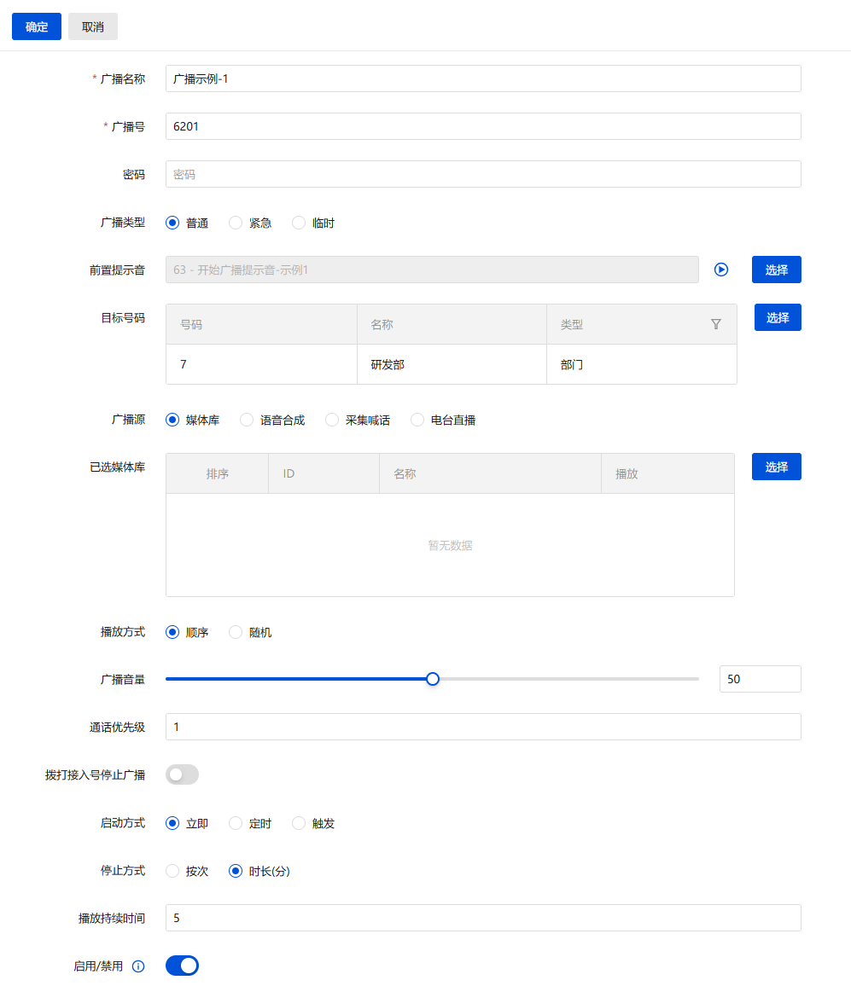This screenshot has width=851, height=986.
Task: Click the 广播音量 slider handle
Action: tap(433, 679)
